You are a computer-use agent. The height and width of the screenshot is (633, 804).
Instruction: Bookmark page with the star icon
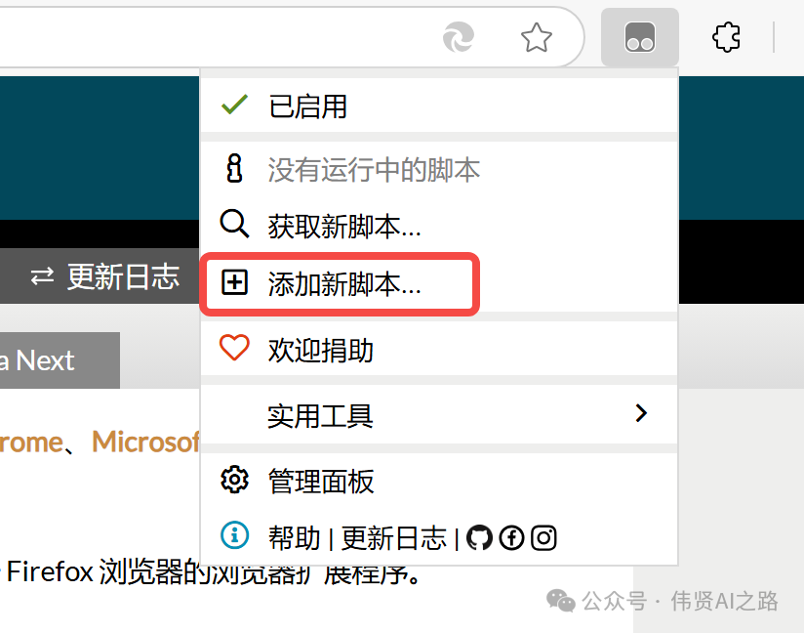click(x=537, y=37)
